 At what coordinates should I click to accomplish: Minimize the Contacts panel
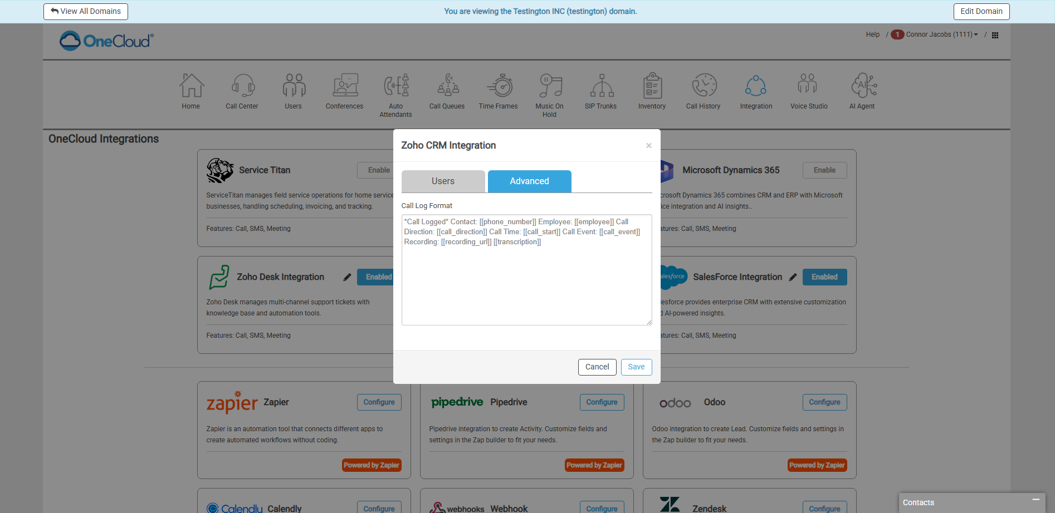point(1036,500)
